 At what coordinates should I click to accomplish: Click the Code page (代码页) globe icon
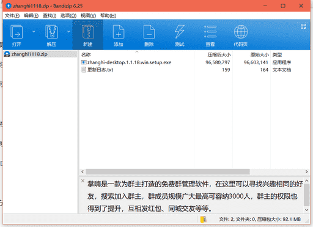pos(241,32)
